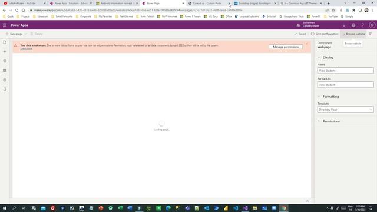The image size is (377, 212).
Task: Open the Power It Forum bookmark
Action: pos(190,16)
